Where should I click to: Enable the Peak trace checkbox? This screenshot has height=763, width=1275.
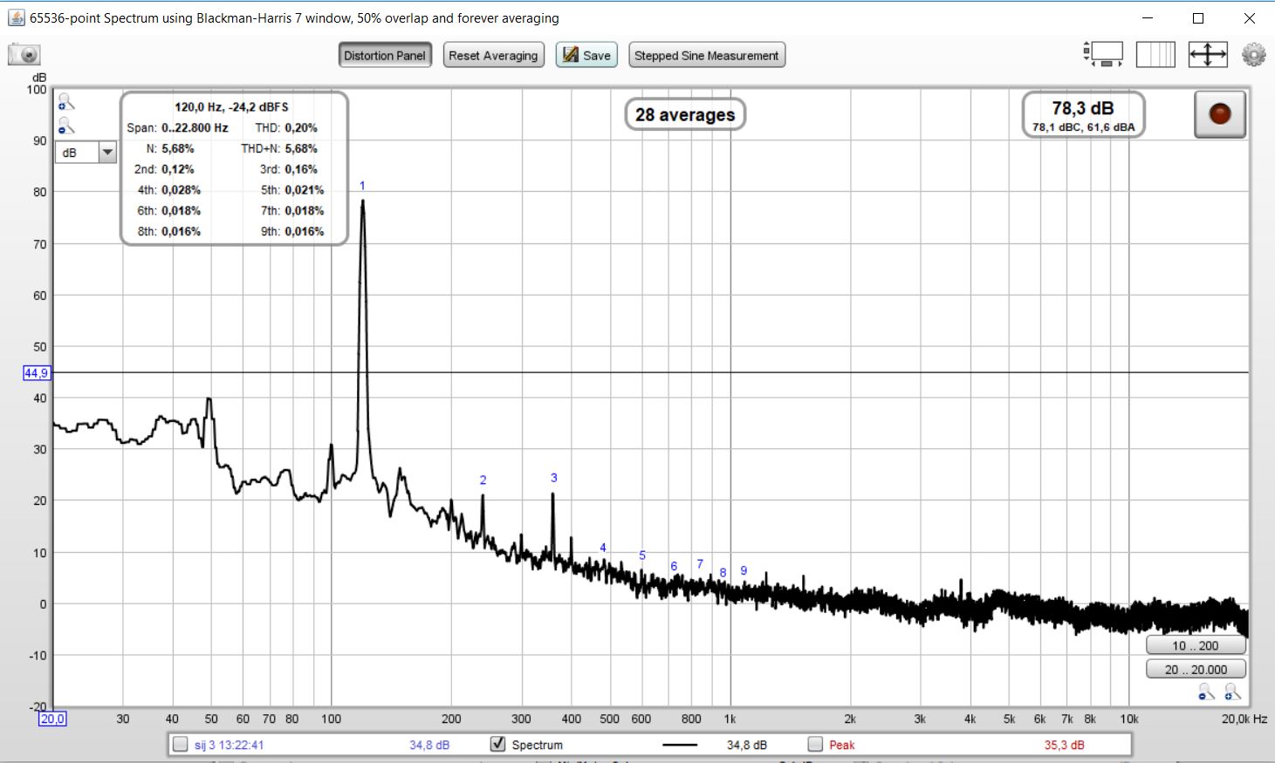(x=815, y=745)
